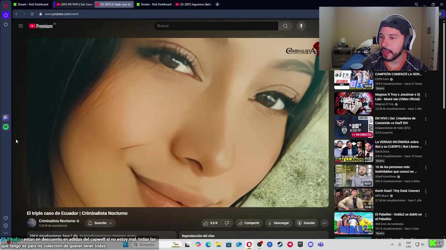The height and width of the screenshot is (250, 446).
Task: Open Steam from the taskbar
Action: coord(280,244)
